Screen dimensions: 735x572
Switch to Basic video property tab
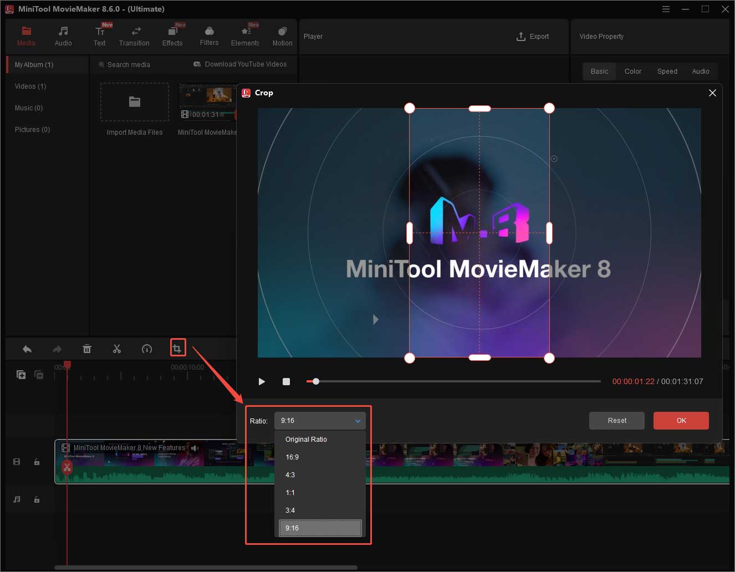(599, 71)
